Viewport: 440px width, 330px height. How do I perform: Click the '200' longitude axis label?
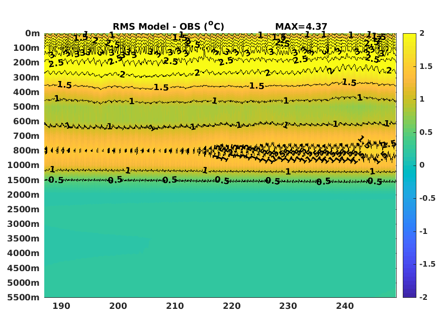pos(118,306)
